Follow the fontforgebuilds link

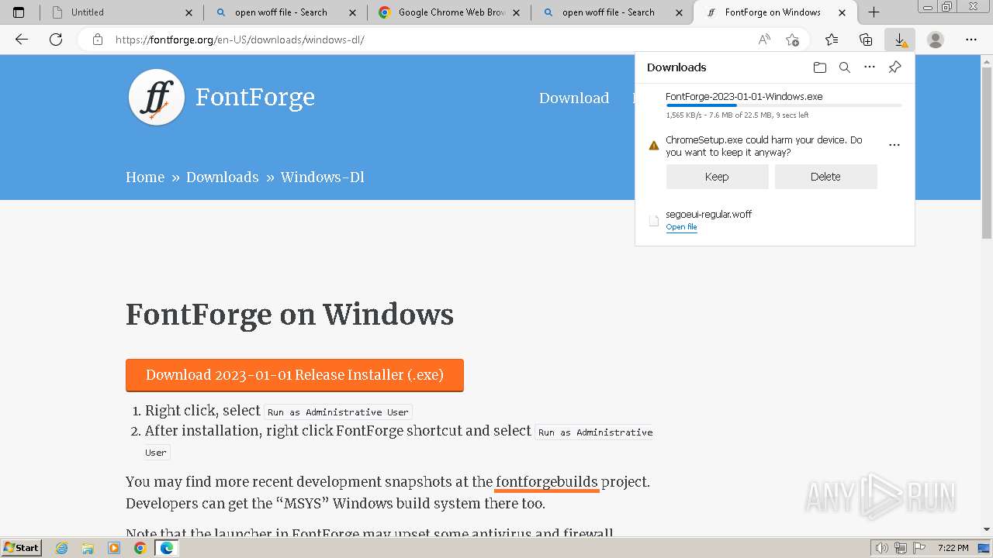(547, 482)
